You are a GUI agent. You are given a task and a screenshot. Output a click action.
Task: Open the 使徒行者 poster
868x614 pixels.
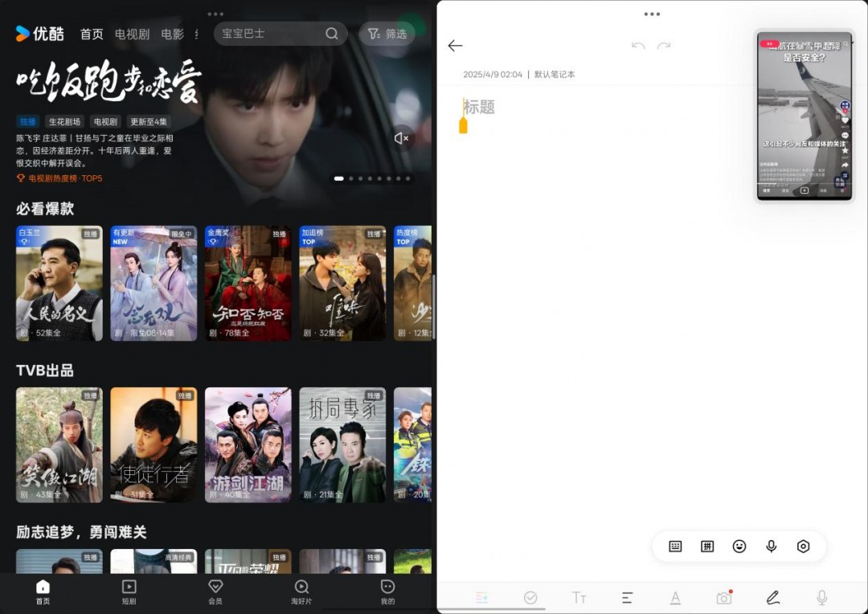point(154,445)
